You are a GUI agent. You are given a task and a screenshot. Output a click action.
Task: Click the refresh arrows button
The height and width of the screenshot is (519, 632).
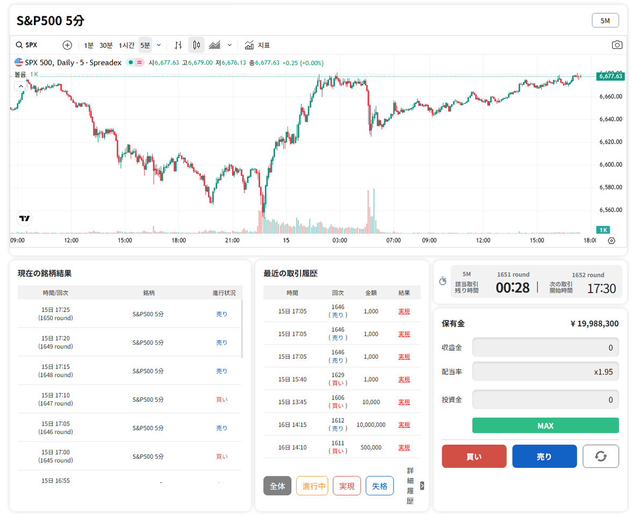click(x=601, y=457)
